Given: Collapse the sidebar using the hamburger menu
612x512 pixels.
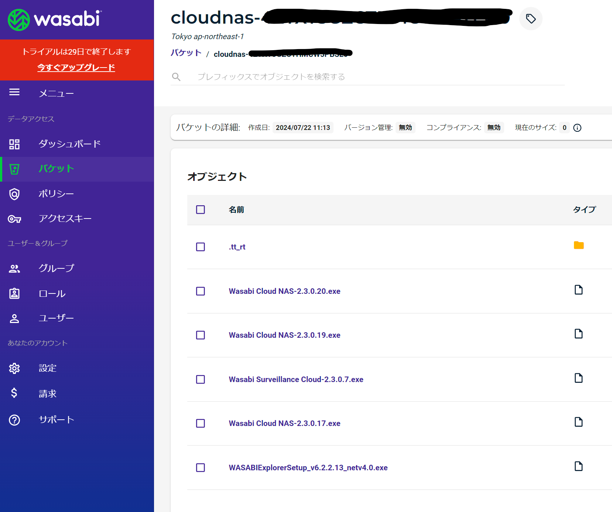Looking at the screenshot, I should click(x=14, y=92).
